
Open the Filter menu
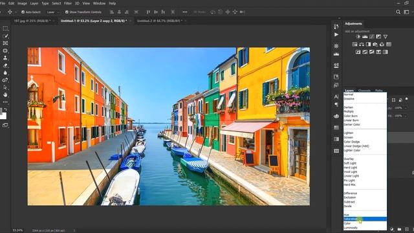(68, 3)
